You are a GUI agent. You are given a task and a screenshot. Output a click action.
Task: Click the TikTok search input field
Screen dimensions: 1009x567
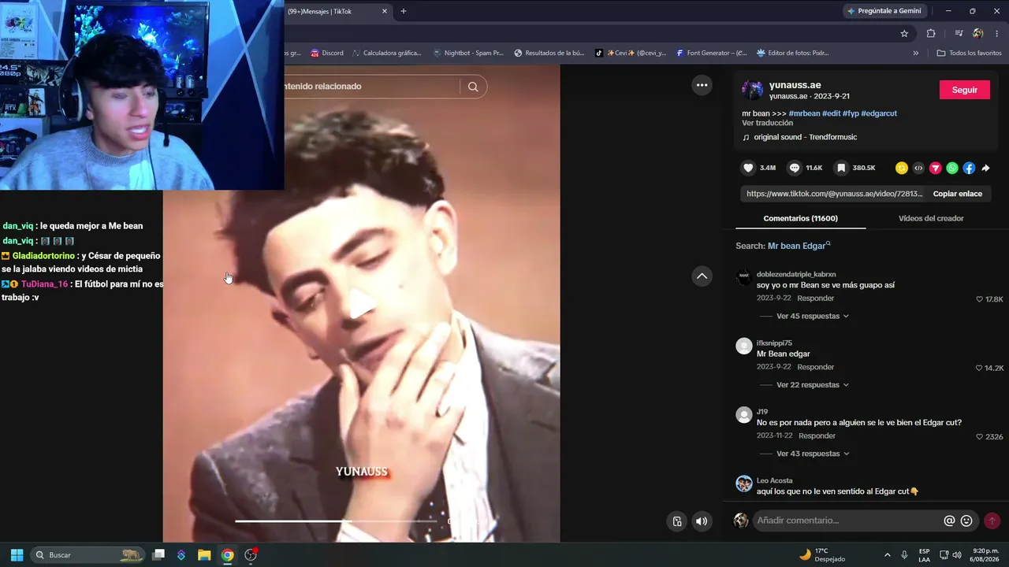click(370, 87)
